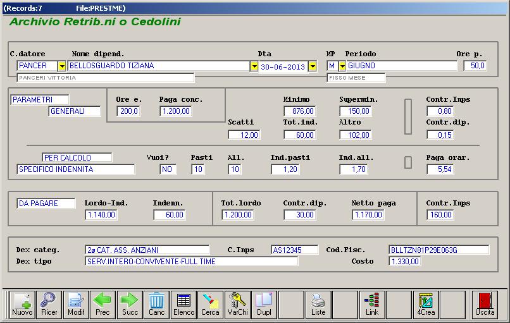The image size is (510, 323).
Task: Select Supermin. field 150,00
Action: point(356,111)
